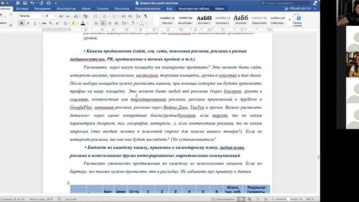Collapse the ribbon with the chevron
The image size is (359, 202).
pos(315,8)
